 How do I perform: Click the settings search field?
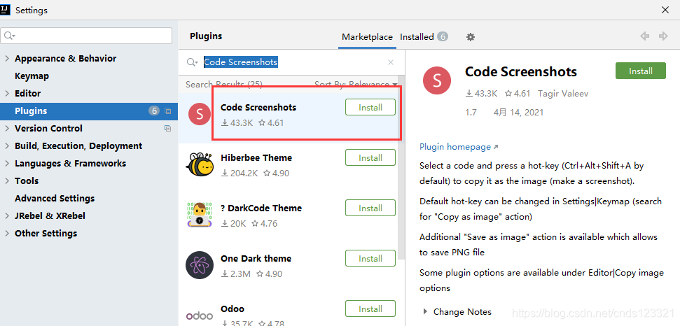(x=86, y=36)
